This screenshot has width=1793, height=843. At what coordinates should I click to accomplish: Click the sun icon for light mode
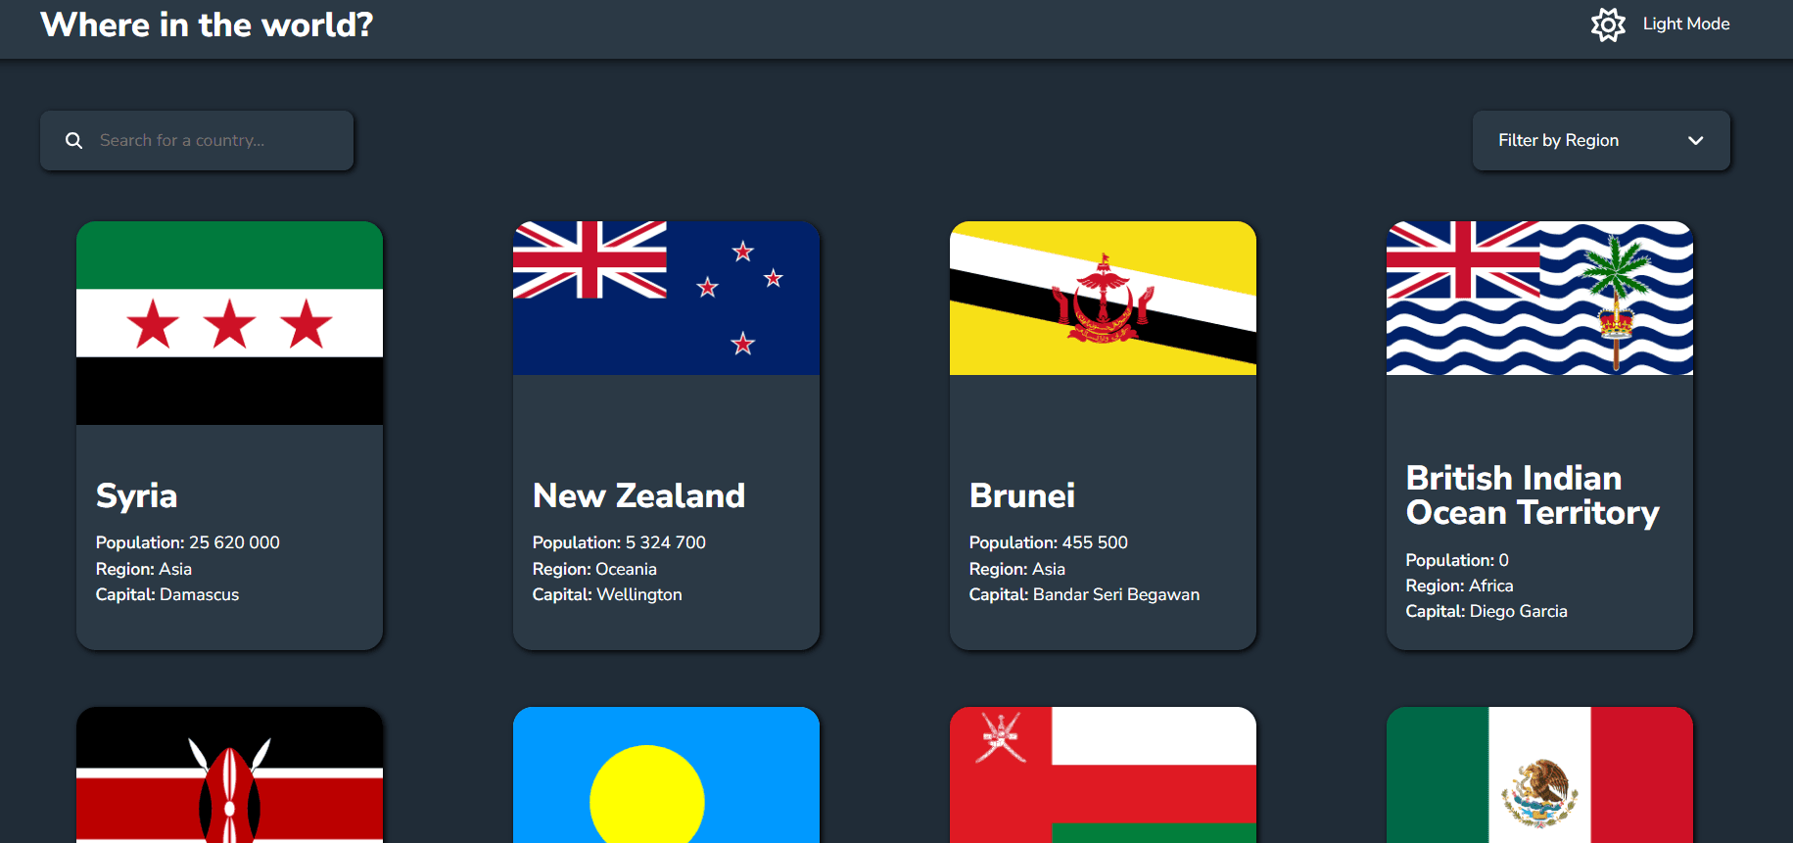[x=1607, y=24]
